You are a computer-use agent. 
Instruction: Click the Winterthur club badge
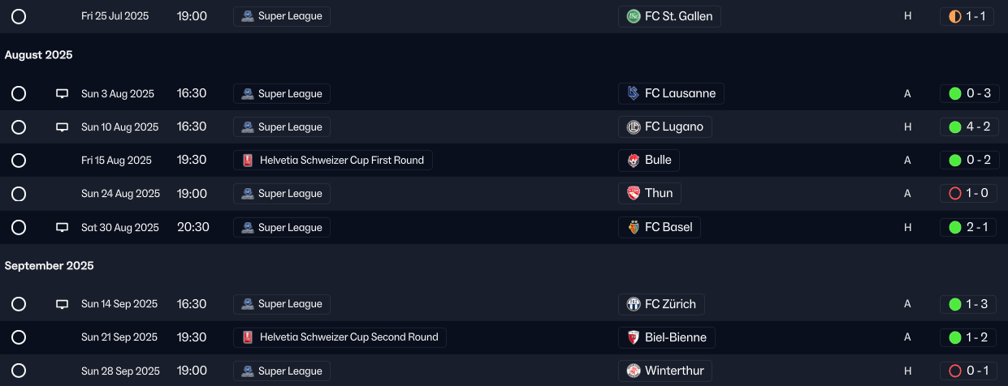[x=634, y=371]
